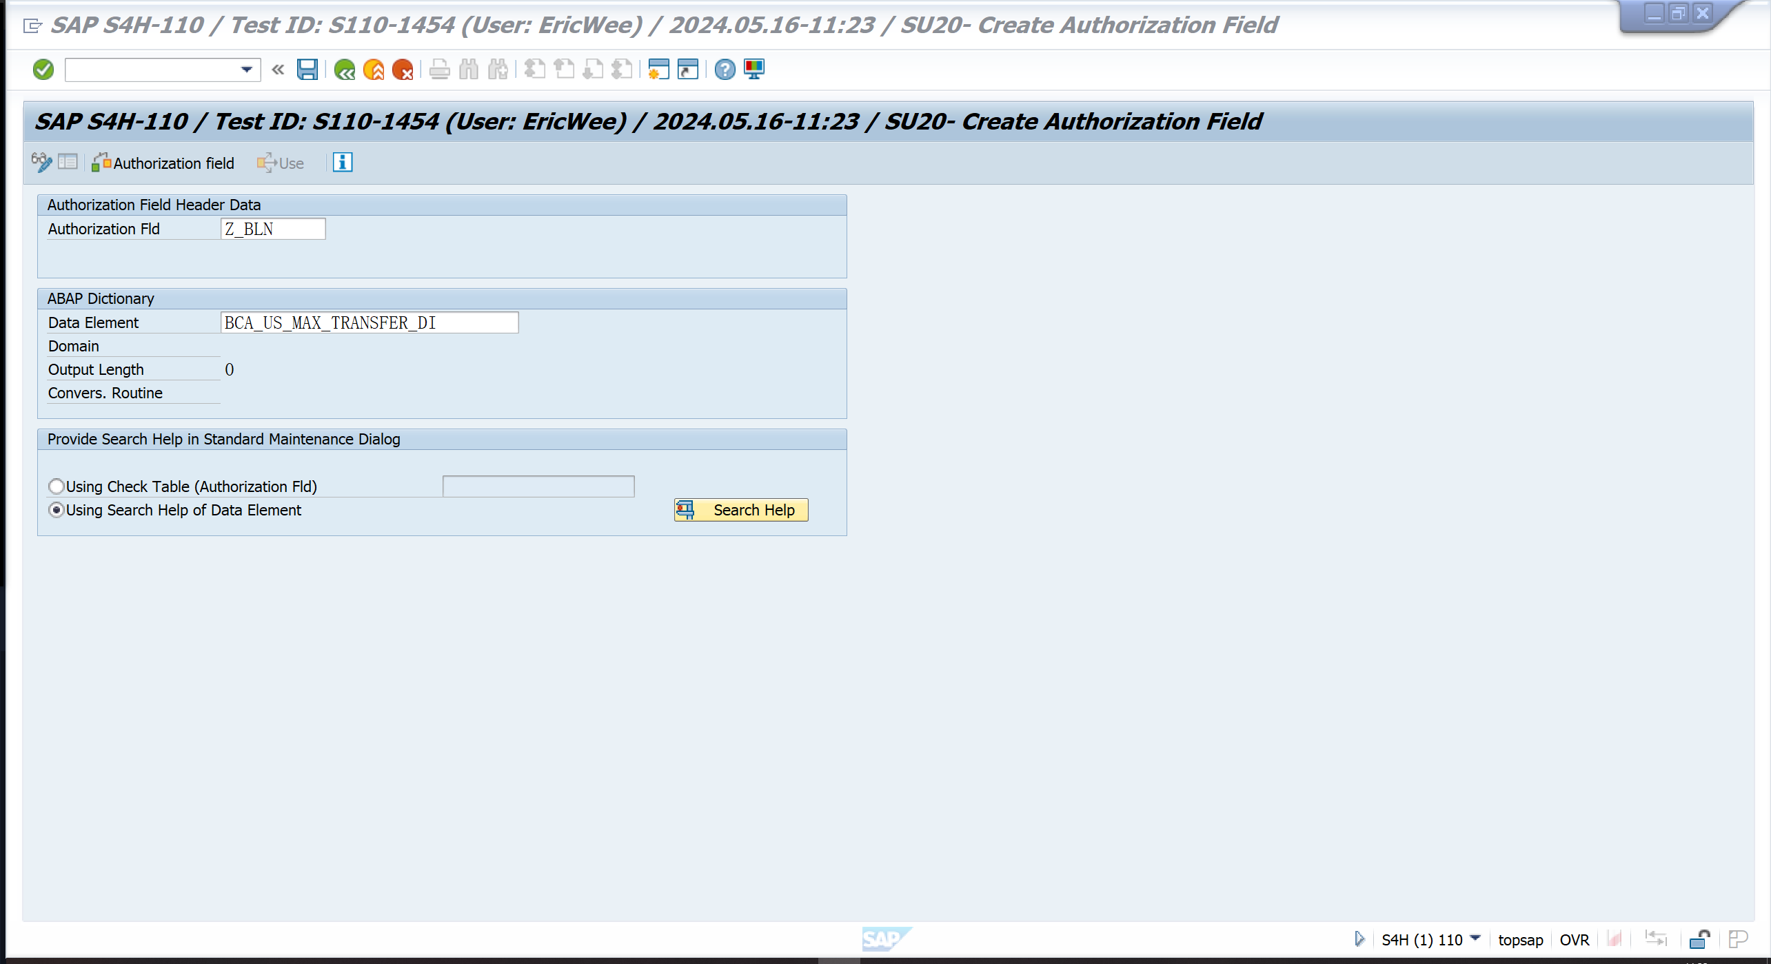This screenshot has height=964, width=1771.
Task: Click the Authorization field toolbar button
Action: point(164,163)
